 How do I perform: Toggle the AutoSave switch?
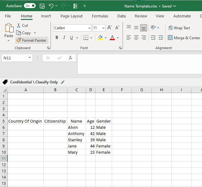click(30, 6)
